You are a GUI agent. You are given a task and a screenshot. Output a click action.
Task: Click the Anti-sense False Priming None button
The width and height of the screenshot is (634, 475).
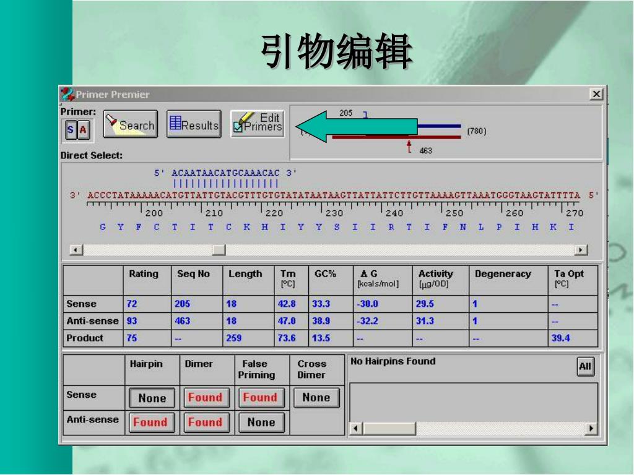click(262, 422)
